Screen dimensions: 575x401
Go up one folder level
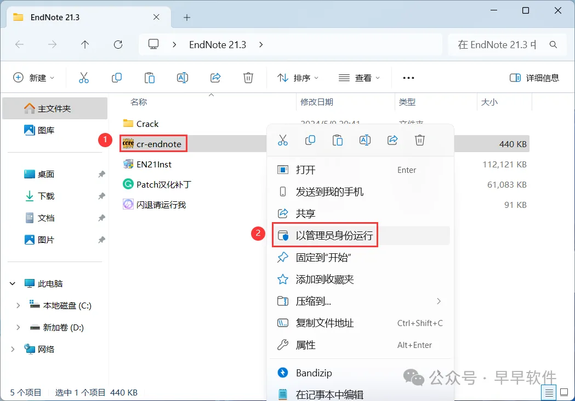pyautogui.click(x=85, y=45)
